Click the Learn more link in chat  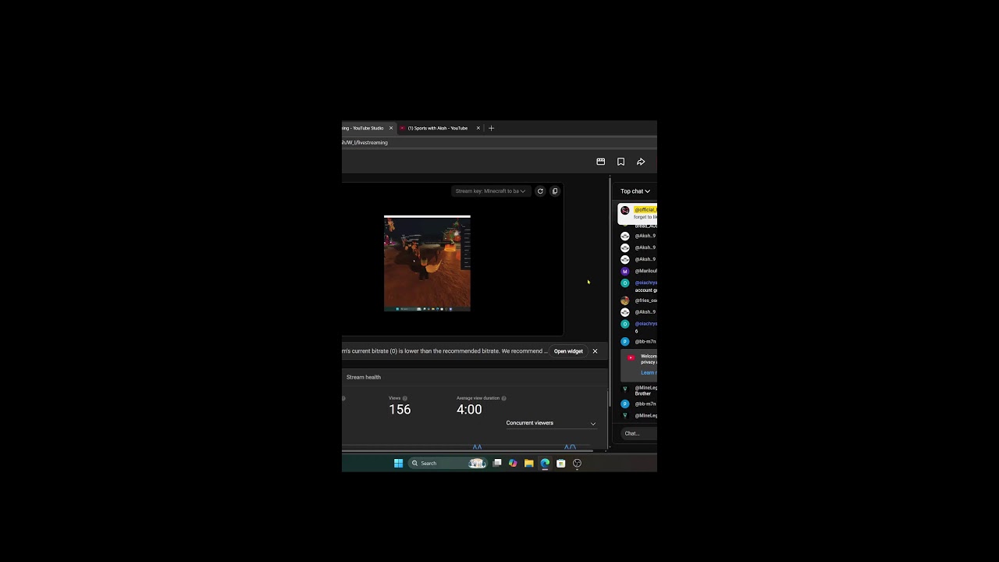click(649, 372)
